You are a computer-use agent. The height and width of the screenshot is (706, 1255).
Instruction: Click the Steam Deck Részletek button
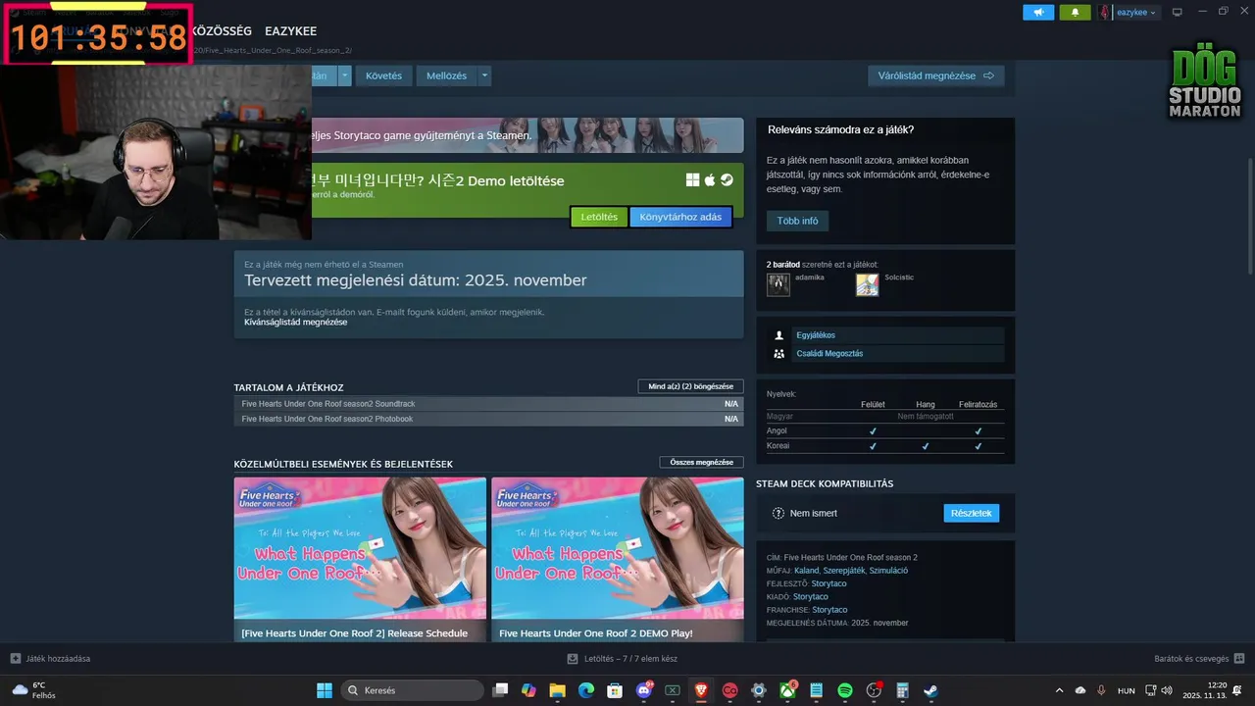coord(972,513)
